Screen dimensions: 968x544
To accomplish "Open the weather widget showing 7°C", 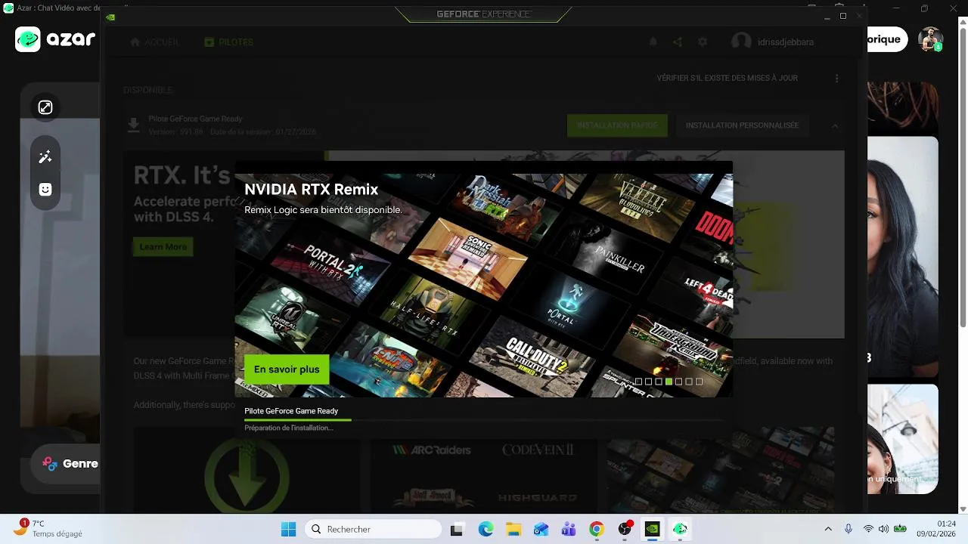I will (x=48, y=528).
